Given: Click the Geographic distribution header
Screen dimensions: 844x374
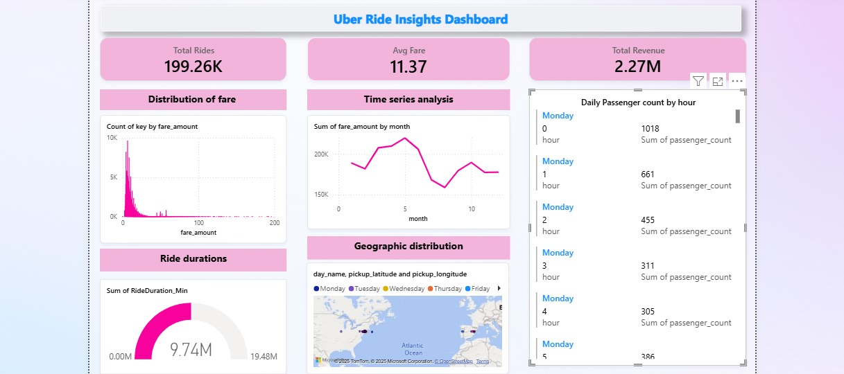Looking at the screenshot, I should tap(408, 247).
